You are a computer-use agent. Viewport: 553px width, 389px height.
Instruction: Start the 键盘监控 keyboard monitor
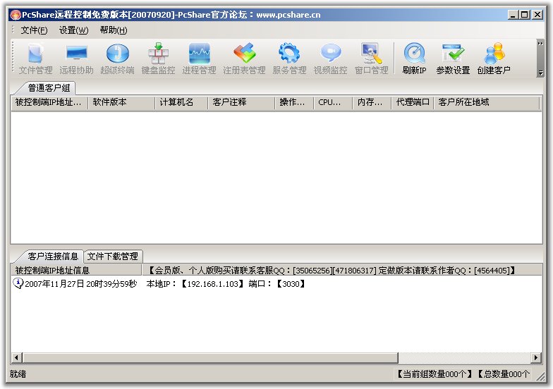pyautogui.click(x=158, y=58)
